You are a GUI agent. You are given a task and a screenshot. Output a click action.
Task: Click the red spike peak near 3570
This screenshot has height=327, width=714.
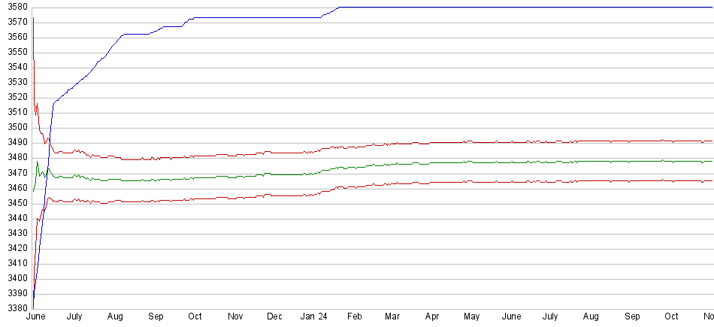[34, 18]
